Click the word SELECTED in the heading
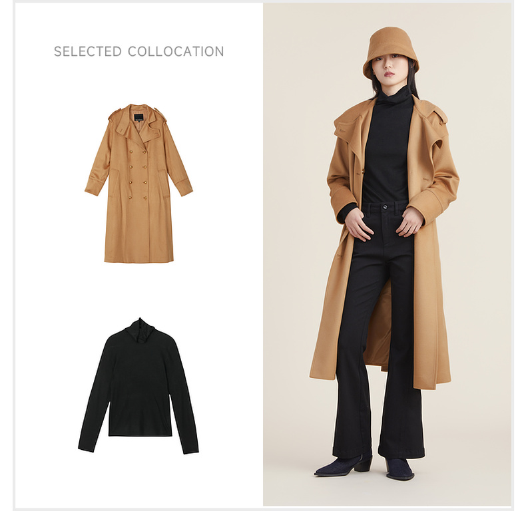Image resolution: width=526 pixels, height=525 pixels. (x=87, y=51)
